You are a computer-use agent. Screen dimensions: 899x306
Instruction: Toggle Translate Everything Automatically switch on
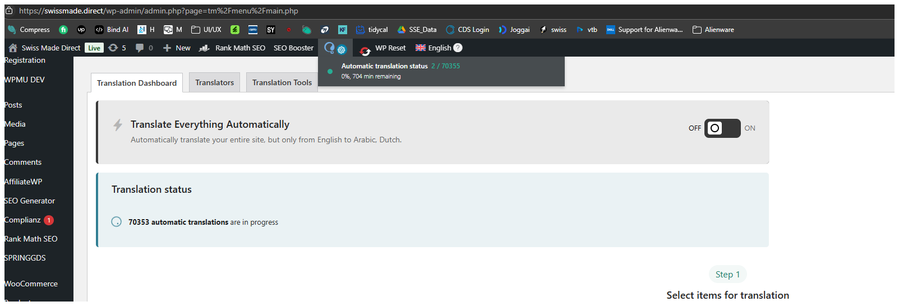click(x=722, y=128)
